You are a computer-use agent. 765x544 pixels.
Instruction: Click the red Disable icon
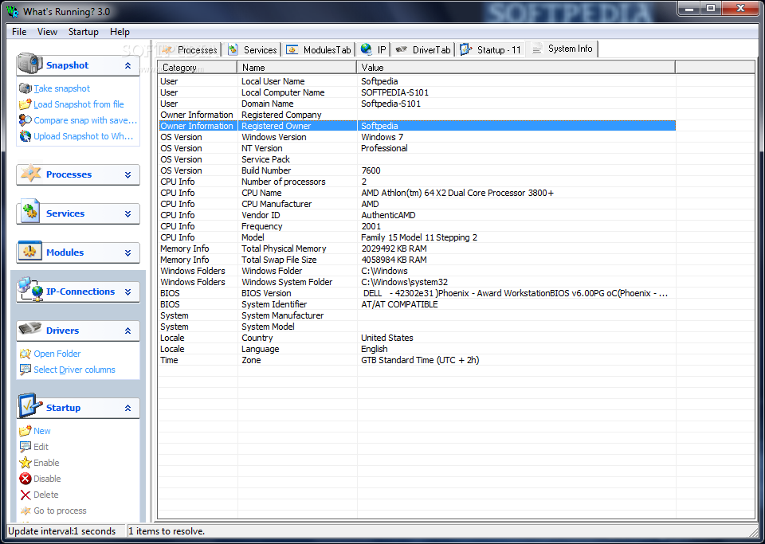point(25,479)
